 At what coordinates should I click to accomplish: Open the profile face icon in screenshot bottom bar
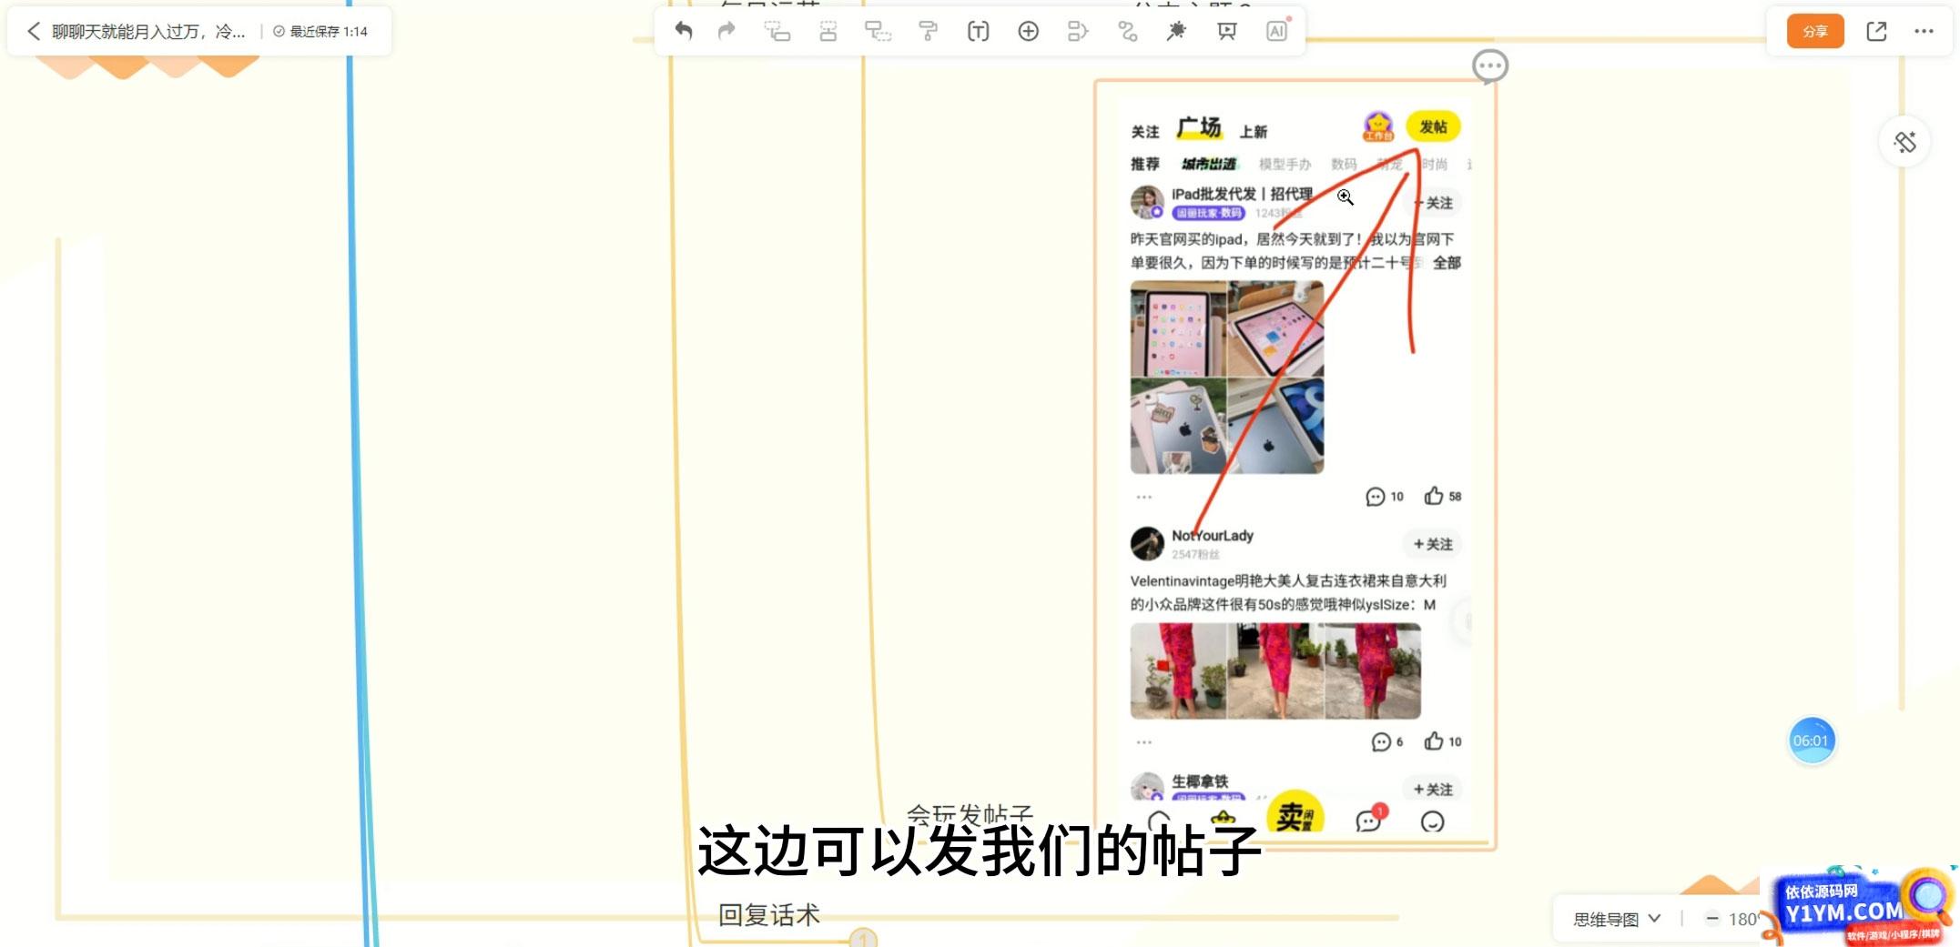1432,821
